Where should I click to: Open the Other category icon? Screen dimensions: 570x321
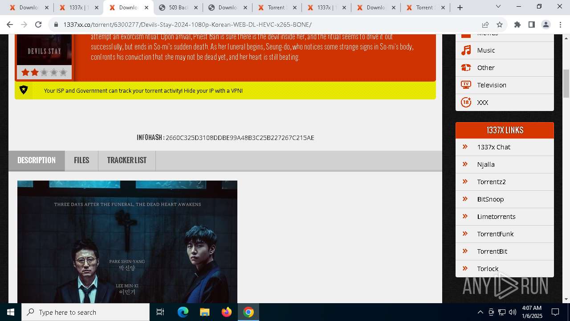point(466,68)
